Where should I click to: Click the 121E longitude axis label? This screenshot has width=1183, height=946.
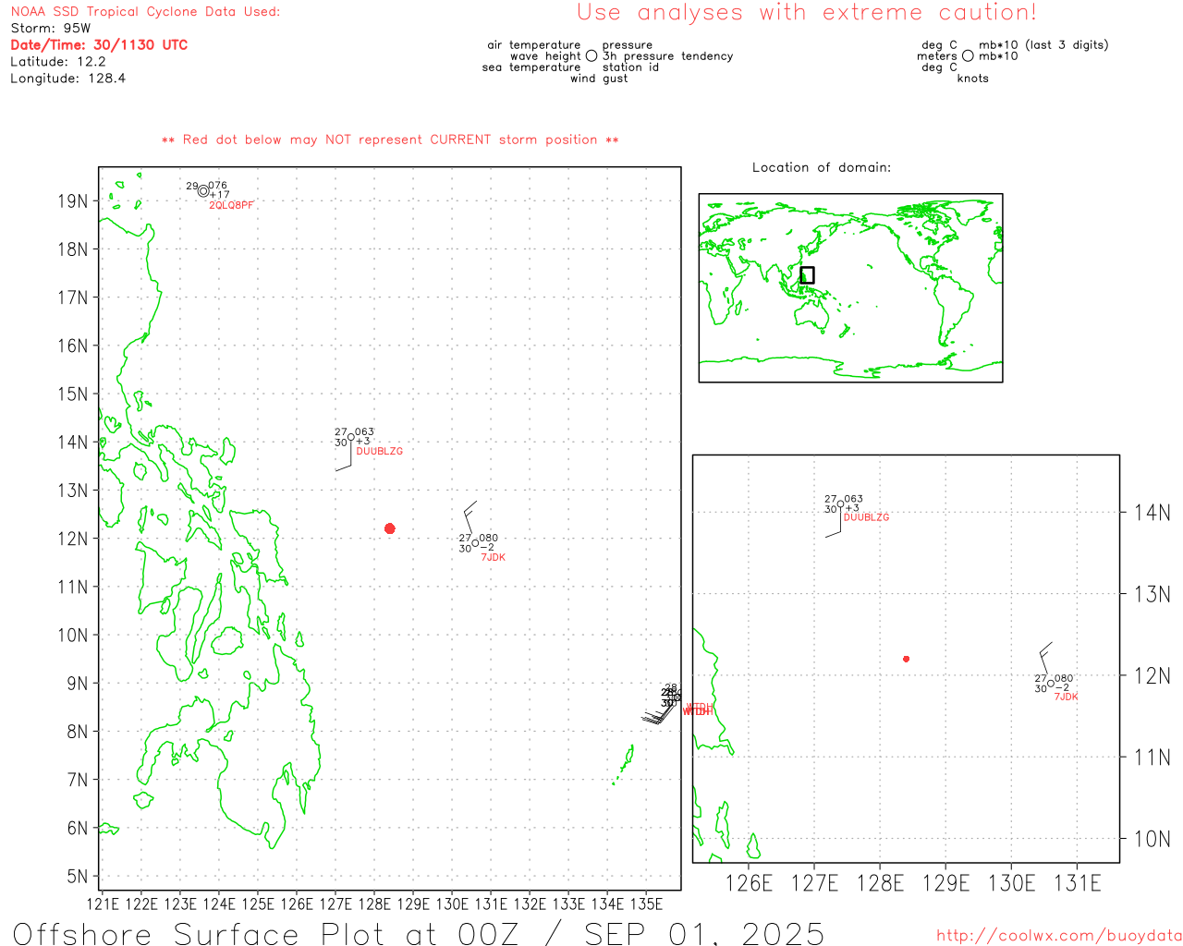102,904
